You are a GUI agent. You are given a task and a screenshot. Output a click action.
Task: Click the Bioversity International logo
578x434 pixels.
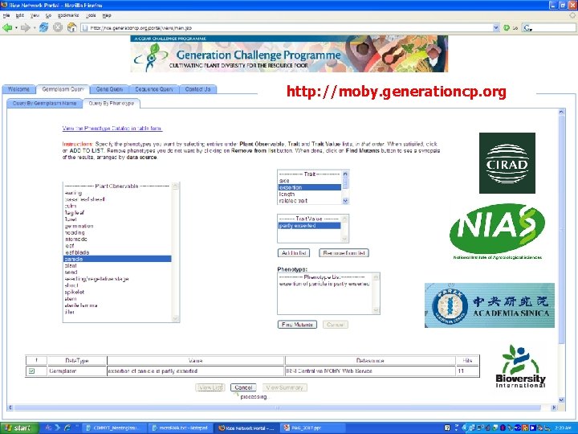pyautogui.click(x=520, y=366)
